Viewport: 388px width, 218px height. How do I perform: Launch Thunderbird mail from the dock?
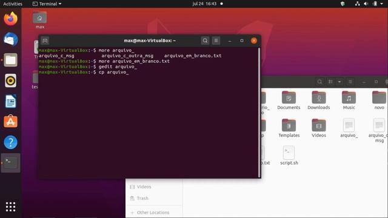click(x=11, y=39)
